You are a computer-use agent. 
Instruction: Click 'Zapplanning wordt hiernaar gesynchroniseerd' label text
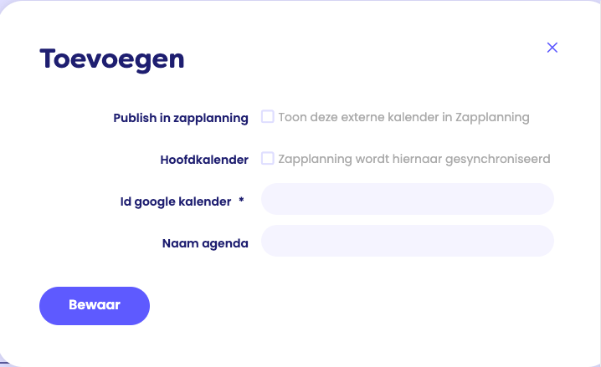[x=414, y=159]
